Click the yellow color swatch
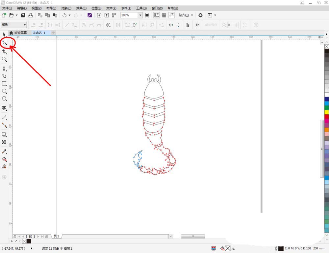This screenshot has width=329, height=253. pos(327,112)
